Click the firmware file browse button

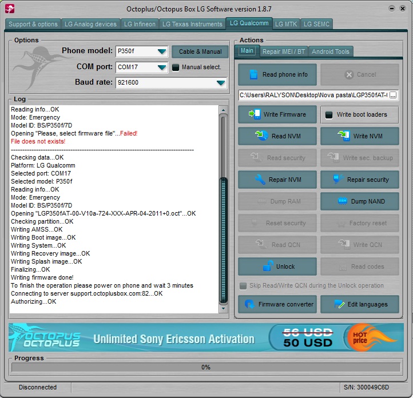click(393, 95)
